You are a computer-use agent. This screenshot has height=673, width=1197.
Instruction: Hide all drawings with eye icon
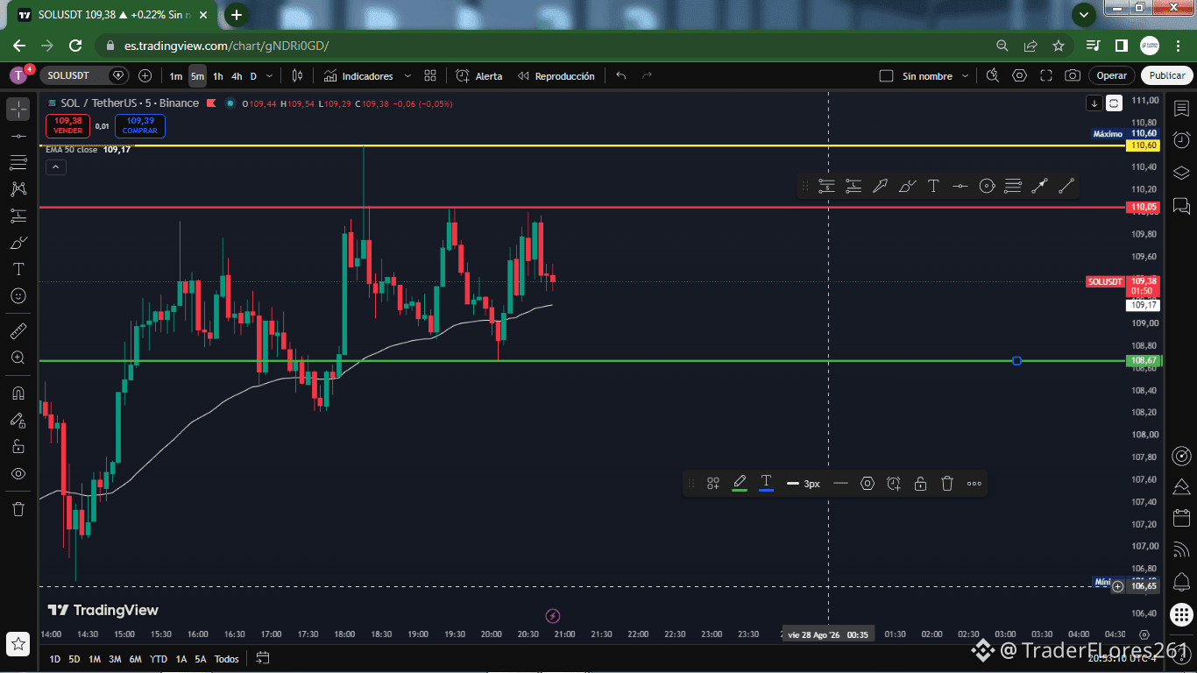pos(18,473)
